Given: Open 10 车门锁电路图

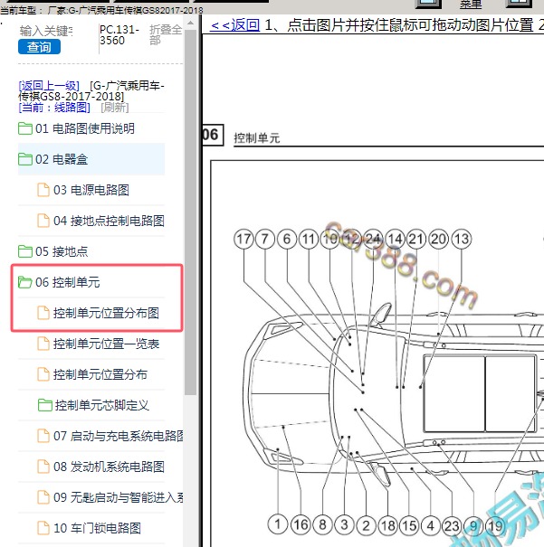Looking at the screenshot, I should [x=98, y=528].
